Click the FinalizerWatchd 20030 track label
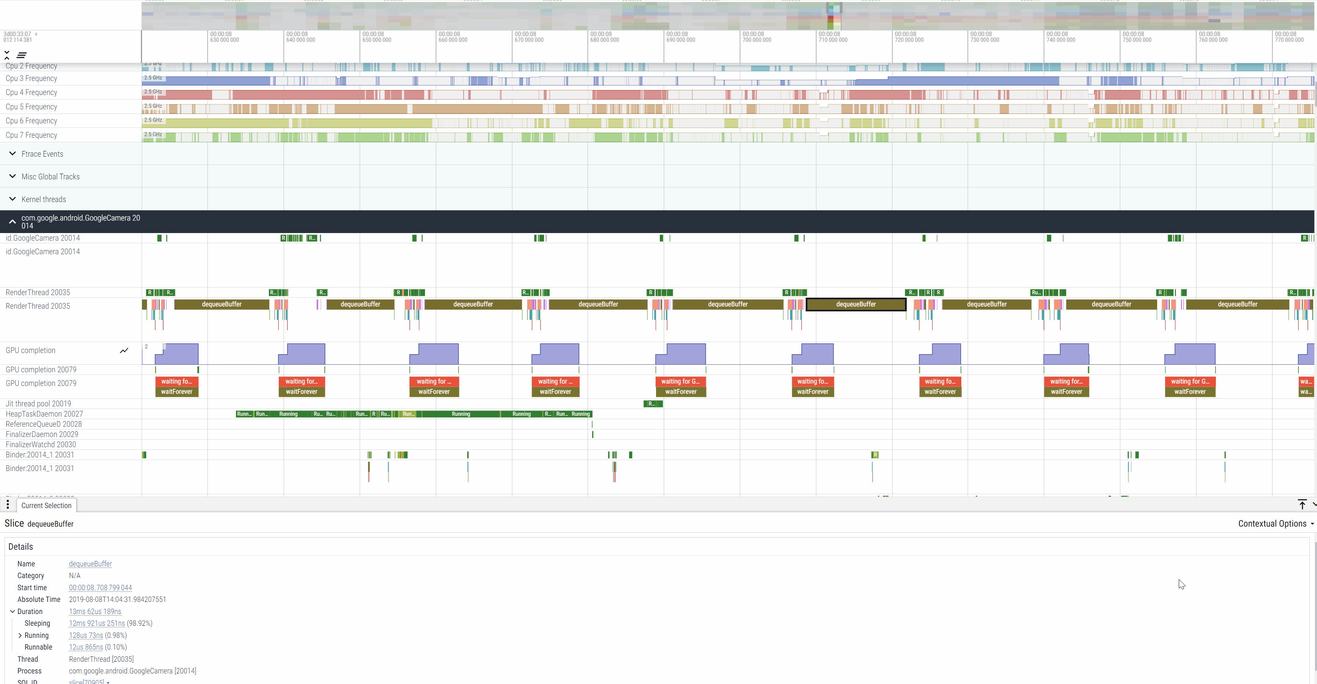Viewport: 1317px width, 684px height. pyautogui.click(x=41, y=445)
